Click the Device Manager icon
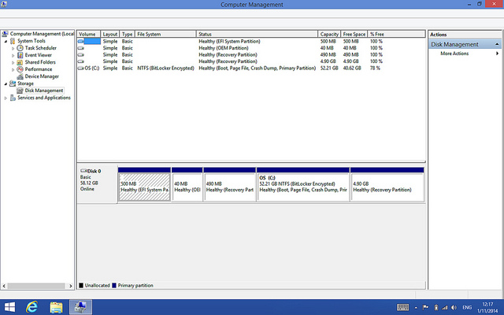 click(x=20, y=76)
